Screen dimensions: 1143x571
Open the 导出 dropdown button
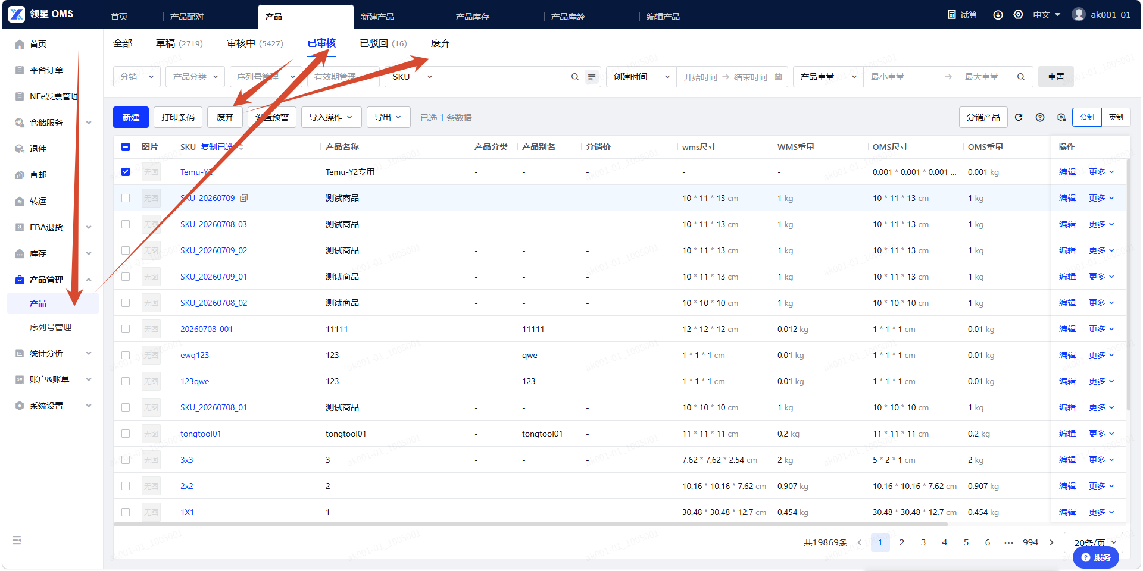(x=388, y=117)
